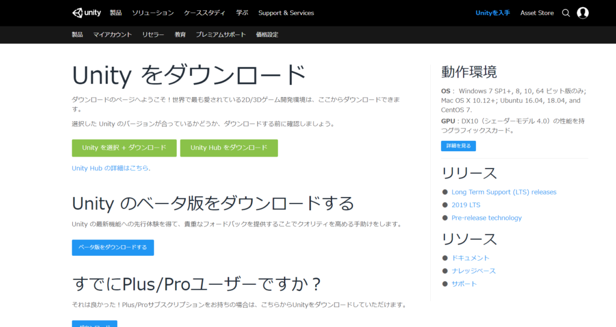
Task: Click the リソース sidebar heading
Action: [469, 239]
